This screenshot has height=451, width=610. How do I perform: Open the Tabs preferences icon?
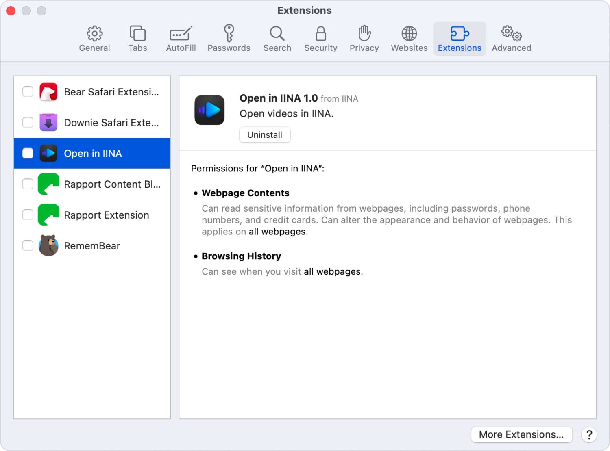point(137,33)
